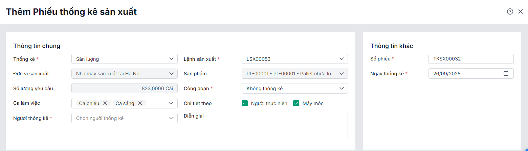The width and height of the screenshot is (528, 151).
Task: Focus the Số phiếu input field
Action: point(471,59)
